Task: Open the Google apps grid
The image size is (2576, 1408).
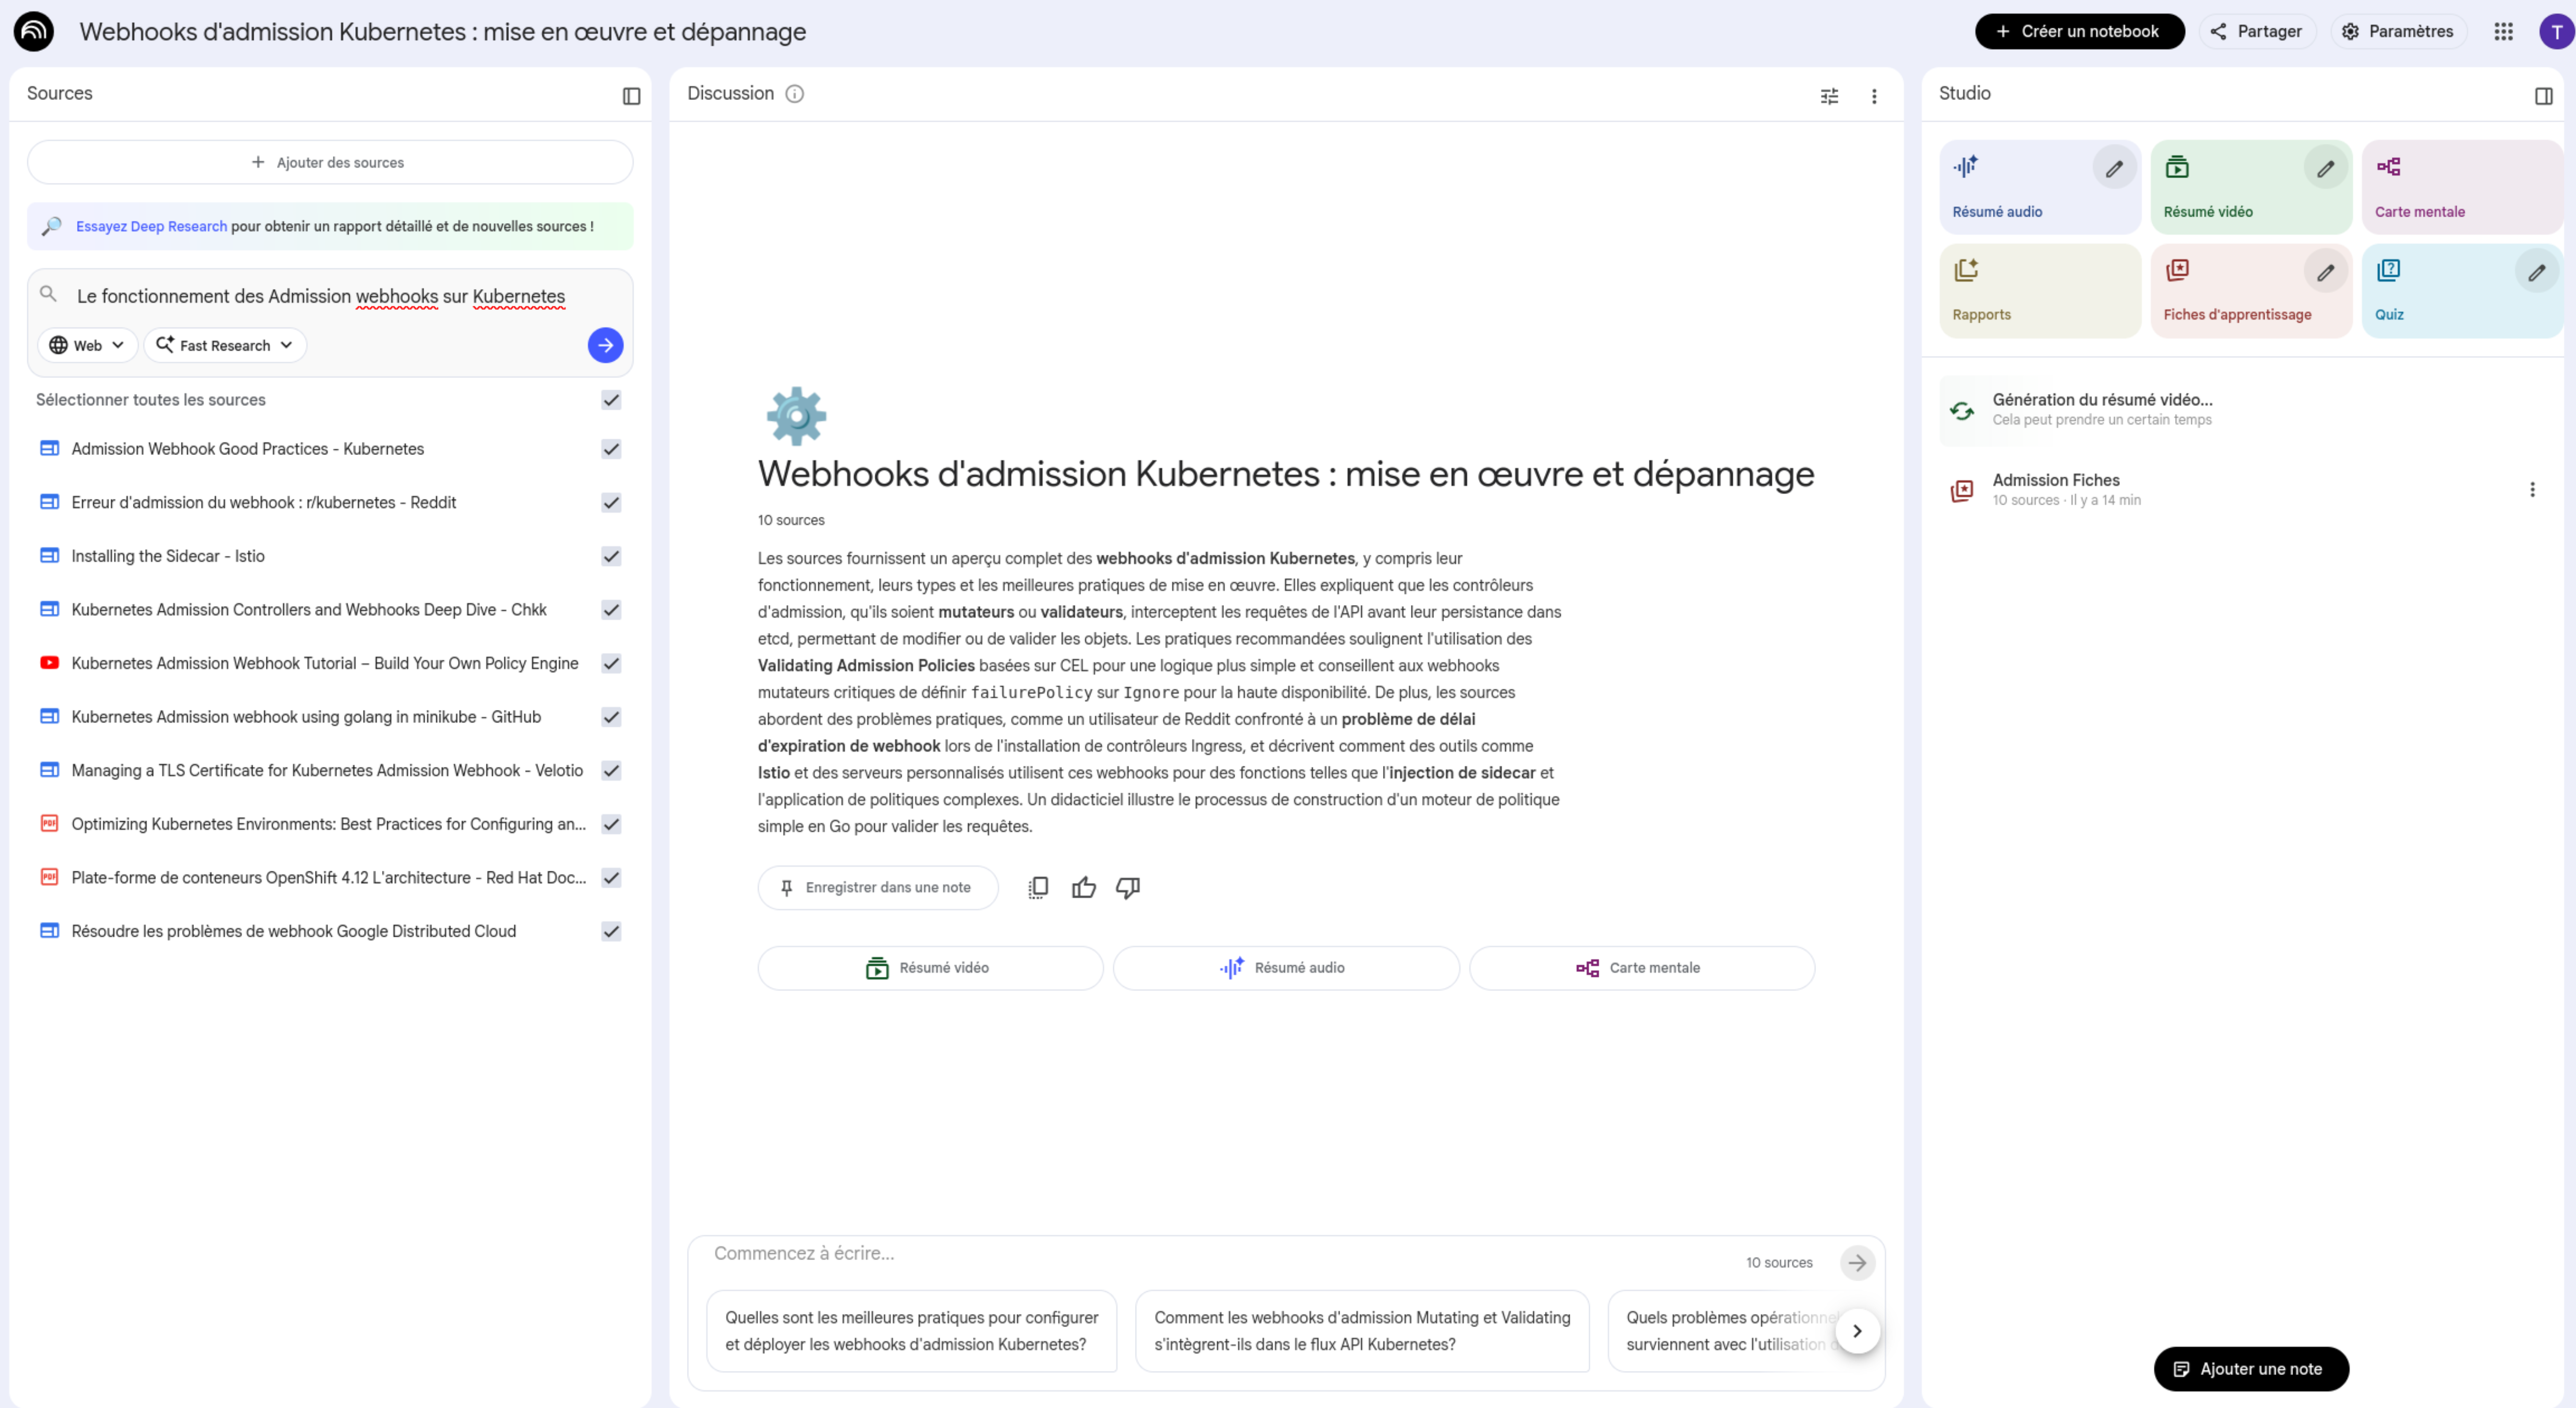Action: tap(2504, 31)
